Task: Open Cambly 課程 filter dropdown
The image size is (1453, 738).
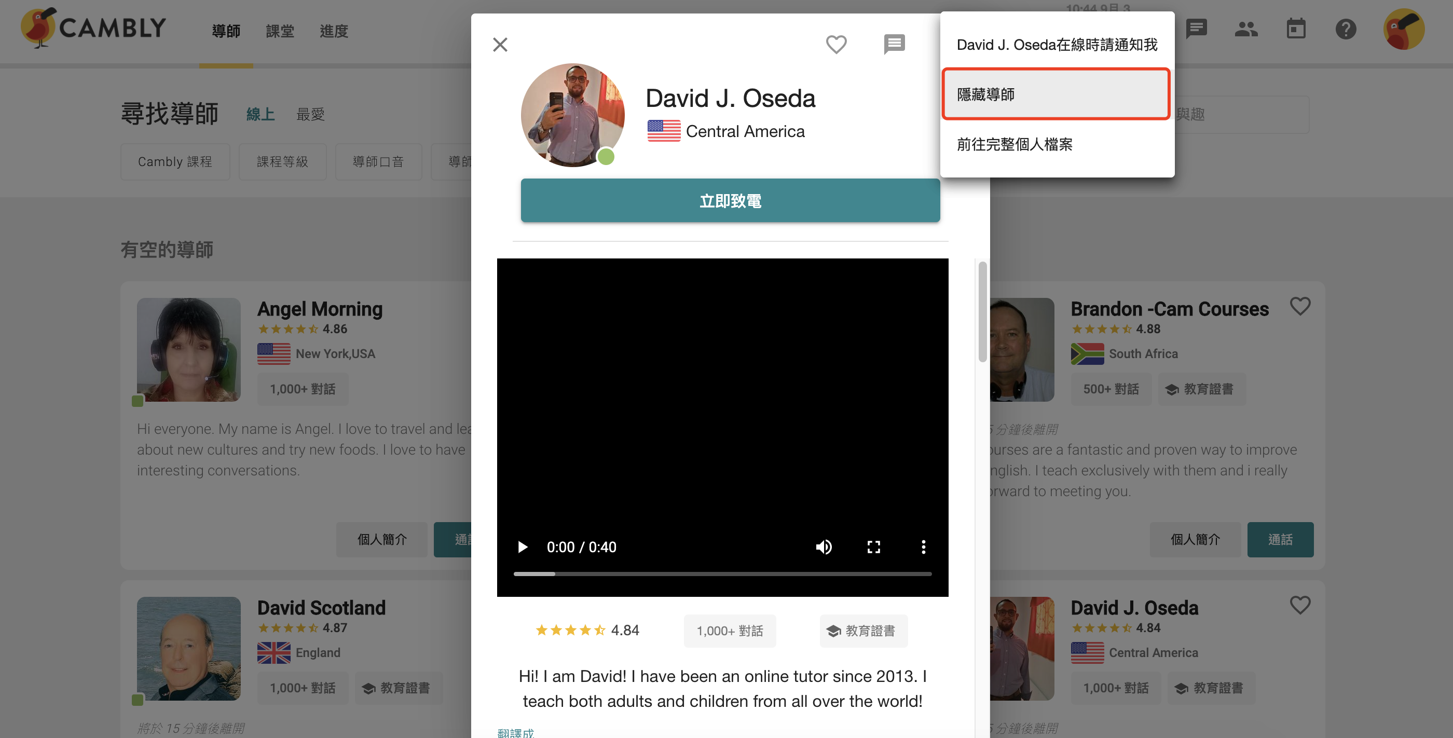Action: (175, 161)
